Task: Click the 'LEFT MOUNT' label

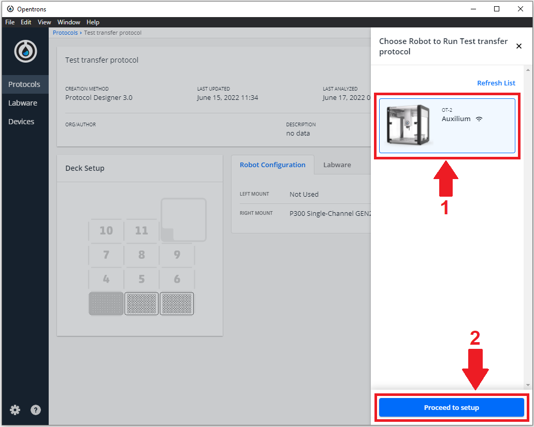Action: [x=254, y=194]
